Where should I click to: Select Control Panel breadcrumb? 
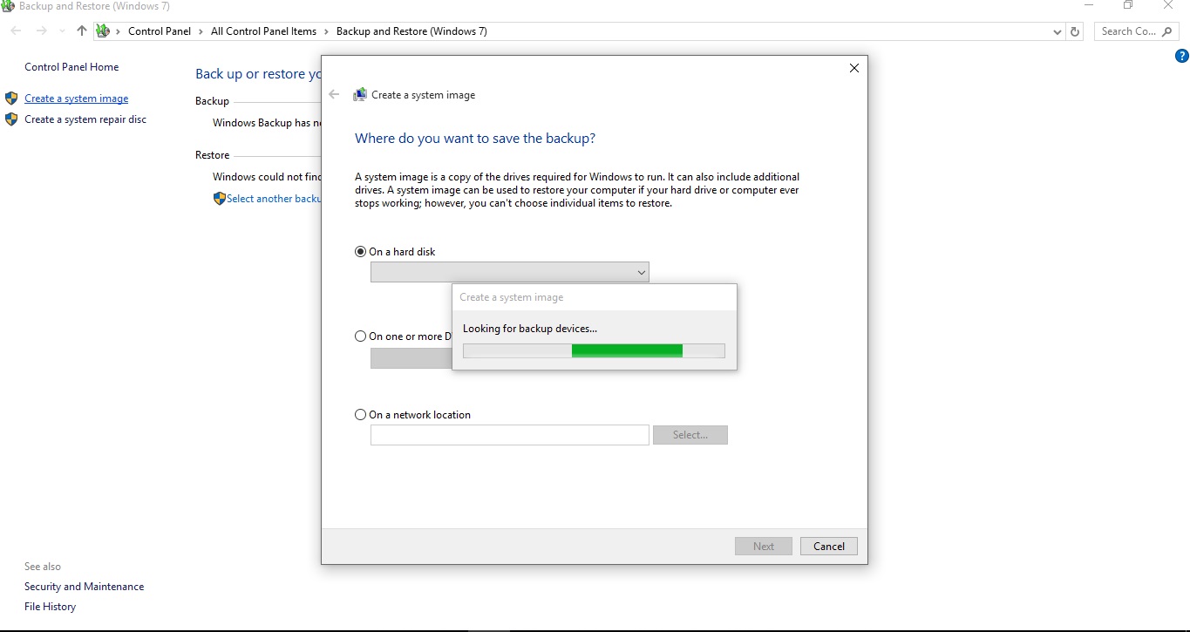click(x=159, y=31)
